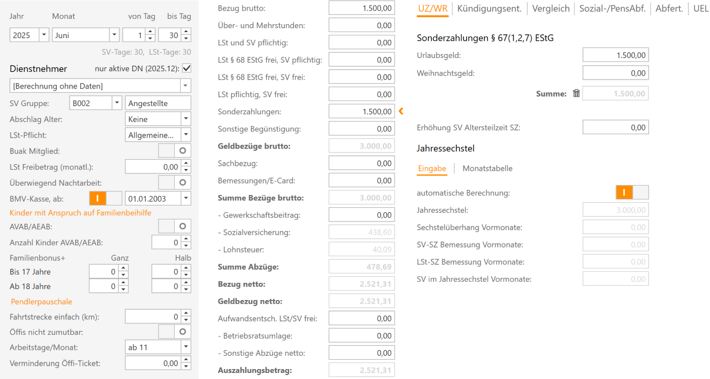Disable automatische Berechnung toggle
The image size is (710, 379).
pos(632,192)
